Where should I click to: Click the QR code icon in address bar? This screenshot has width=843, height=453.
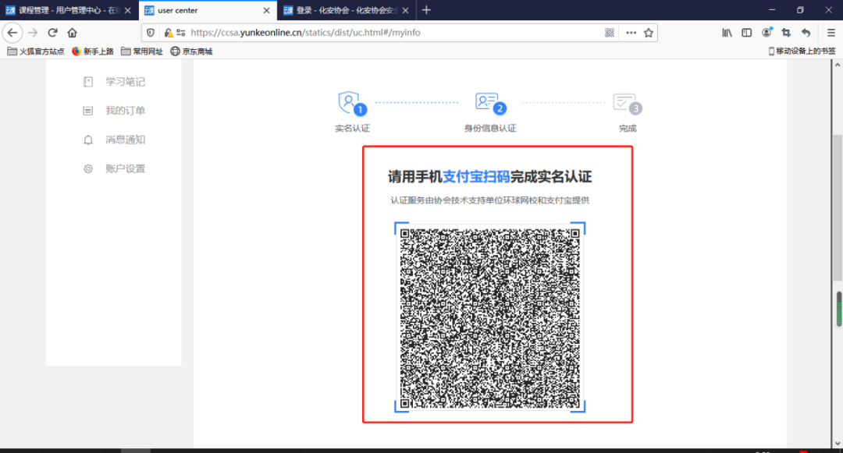point(610,33)
